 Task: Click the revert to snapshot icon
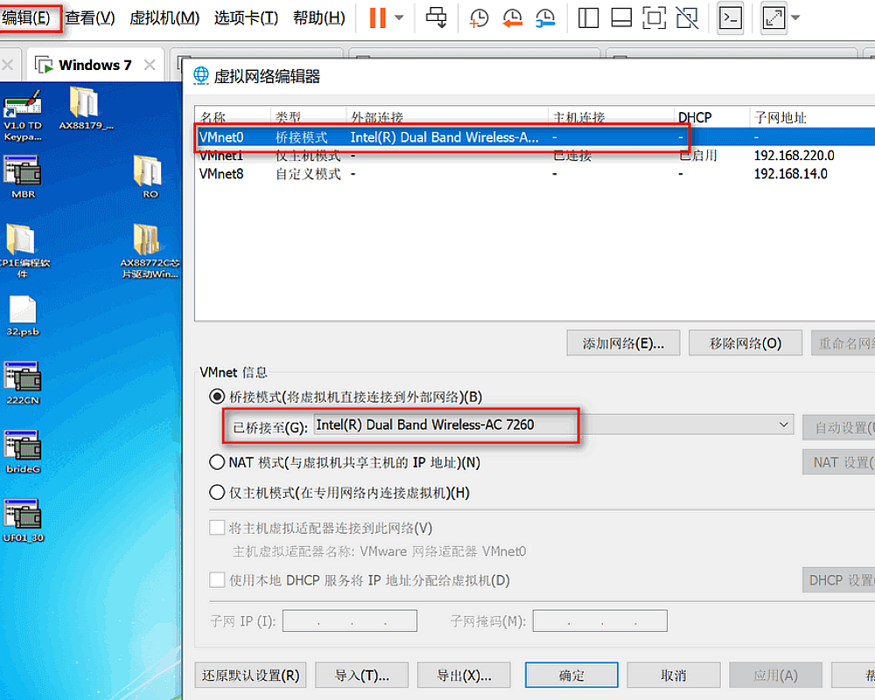pyautogui.click(x=512, y=17)
